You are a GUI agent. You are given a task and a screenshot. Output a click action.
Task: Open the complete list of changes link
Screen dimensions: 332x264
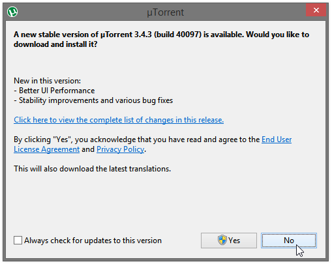[119, 120]
